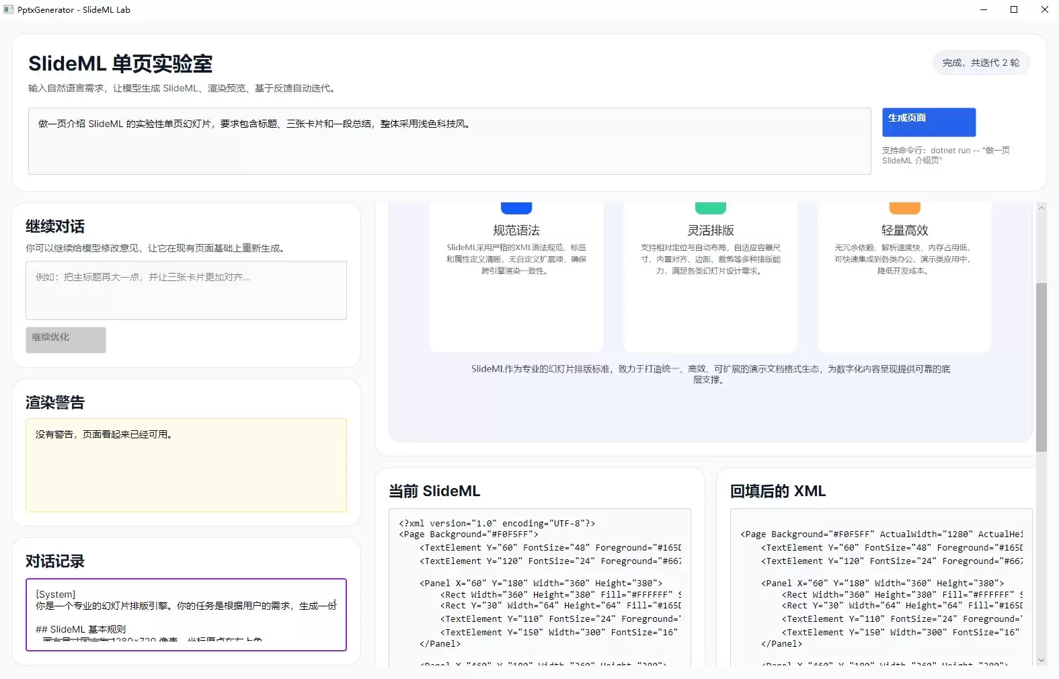Image resolution: width=1059 pixels, height=679 pixels.
Task: Click the 渲染警告 heading
Action: [55, 403]
